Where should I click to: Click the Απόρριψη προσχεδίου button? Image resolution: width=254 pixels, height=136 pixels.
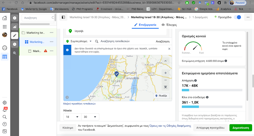(210, 128)
